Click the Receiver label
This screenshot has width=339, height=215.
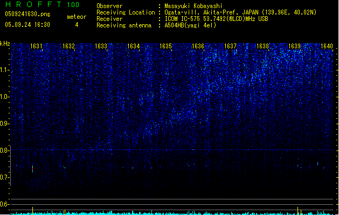[x=109, y=19]
